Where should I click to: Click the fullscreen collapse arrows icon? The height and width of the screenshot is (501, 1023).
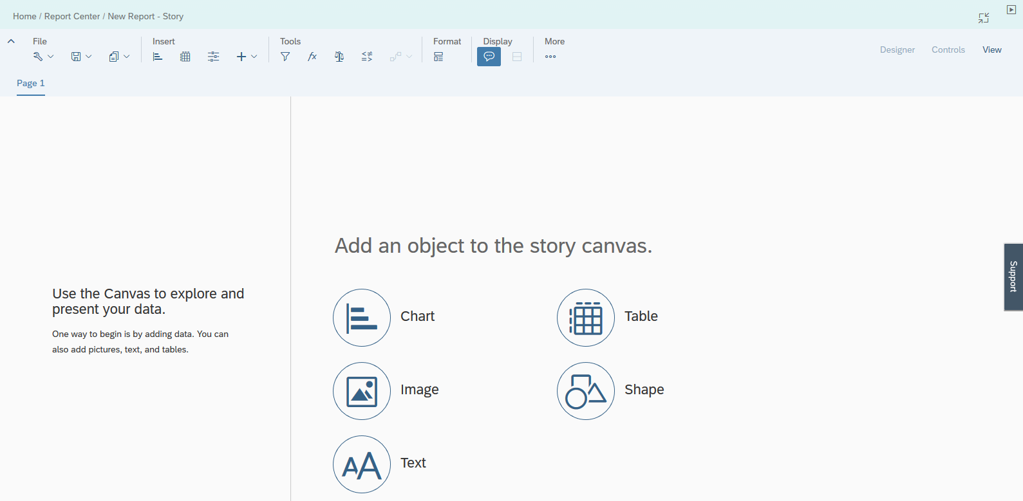pyautogui.click(x=983, y=18)
